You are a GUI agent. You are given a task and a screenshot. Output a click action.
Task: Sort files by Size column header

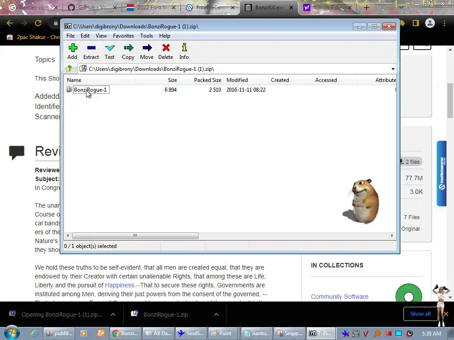pyautogui.click(x=157, y=80)
